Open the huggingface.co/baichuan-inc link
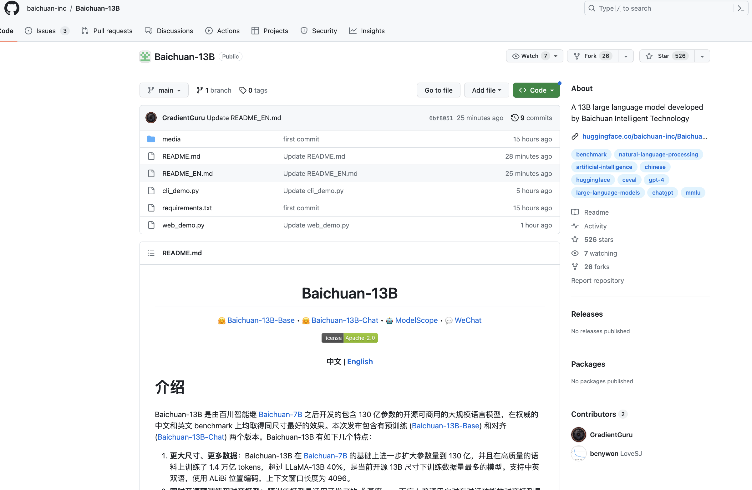 point(645,136)
